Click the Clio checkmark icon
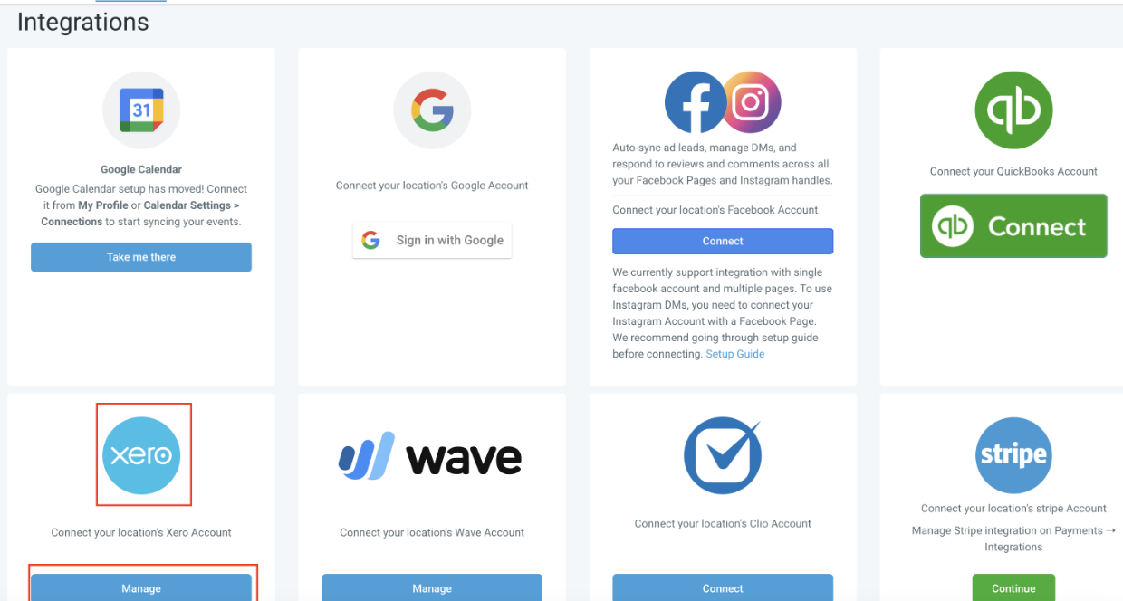The width and height of the screenshot is (1123, 601). pyautogui.click(x=722, y=455)
